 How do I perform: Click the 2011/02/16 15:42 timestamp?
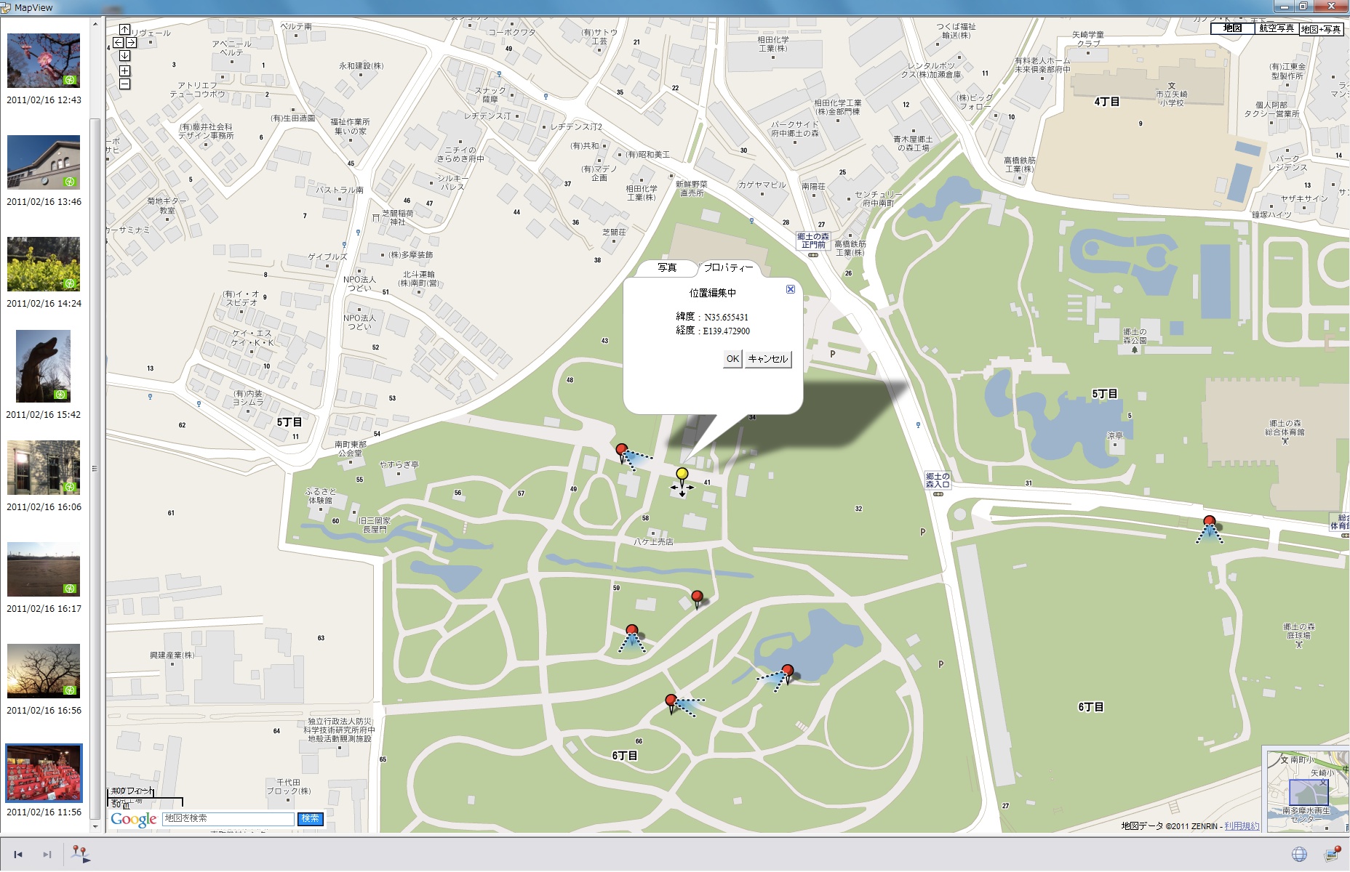coord(44,415)
